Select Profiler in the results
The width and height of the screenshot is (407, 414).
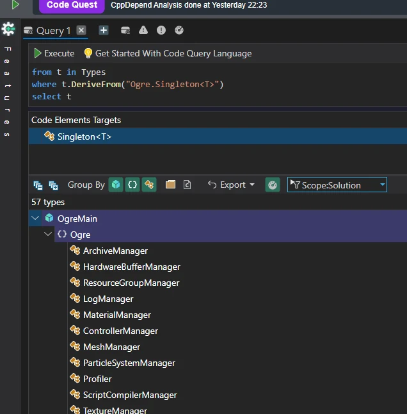97,379
